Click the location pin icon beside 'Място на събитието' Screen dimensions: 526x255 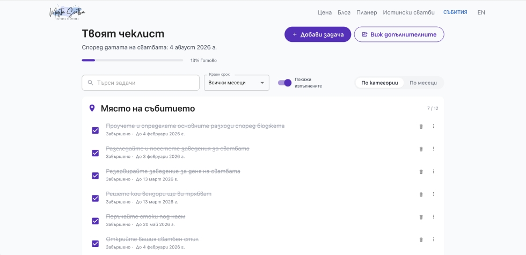[92, 108]
